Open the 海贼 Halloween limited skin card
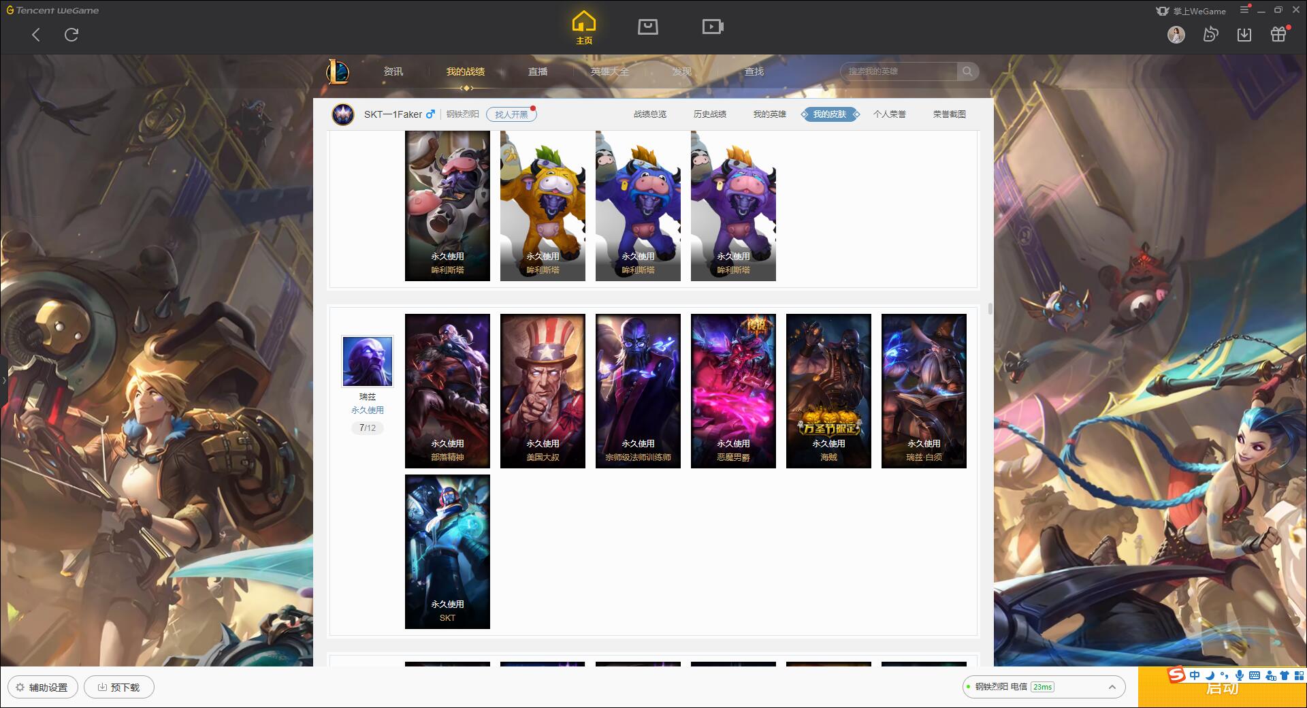Screen dimensions: 1307x708 828,391
